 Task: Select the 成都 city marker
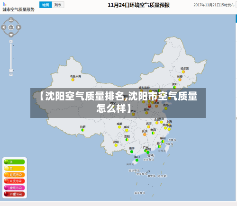pos(119,127)
